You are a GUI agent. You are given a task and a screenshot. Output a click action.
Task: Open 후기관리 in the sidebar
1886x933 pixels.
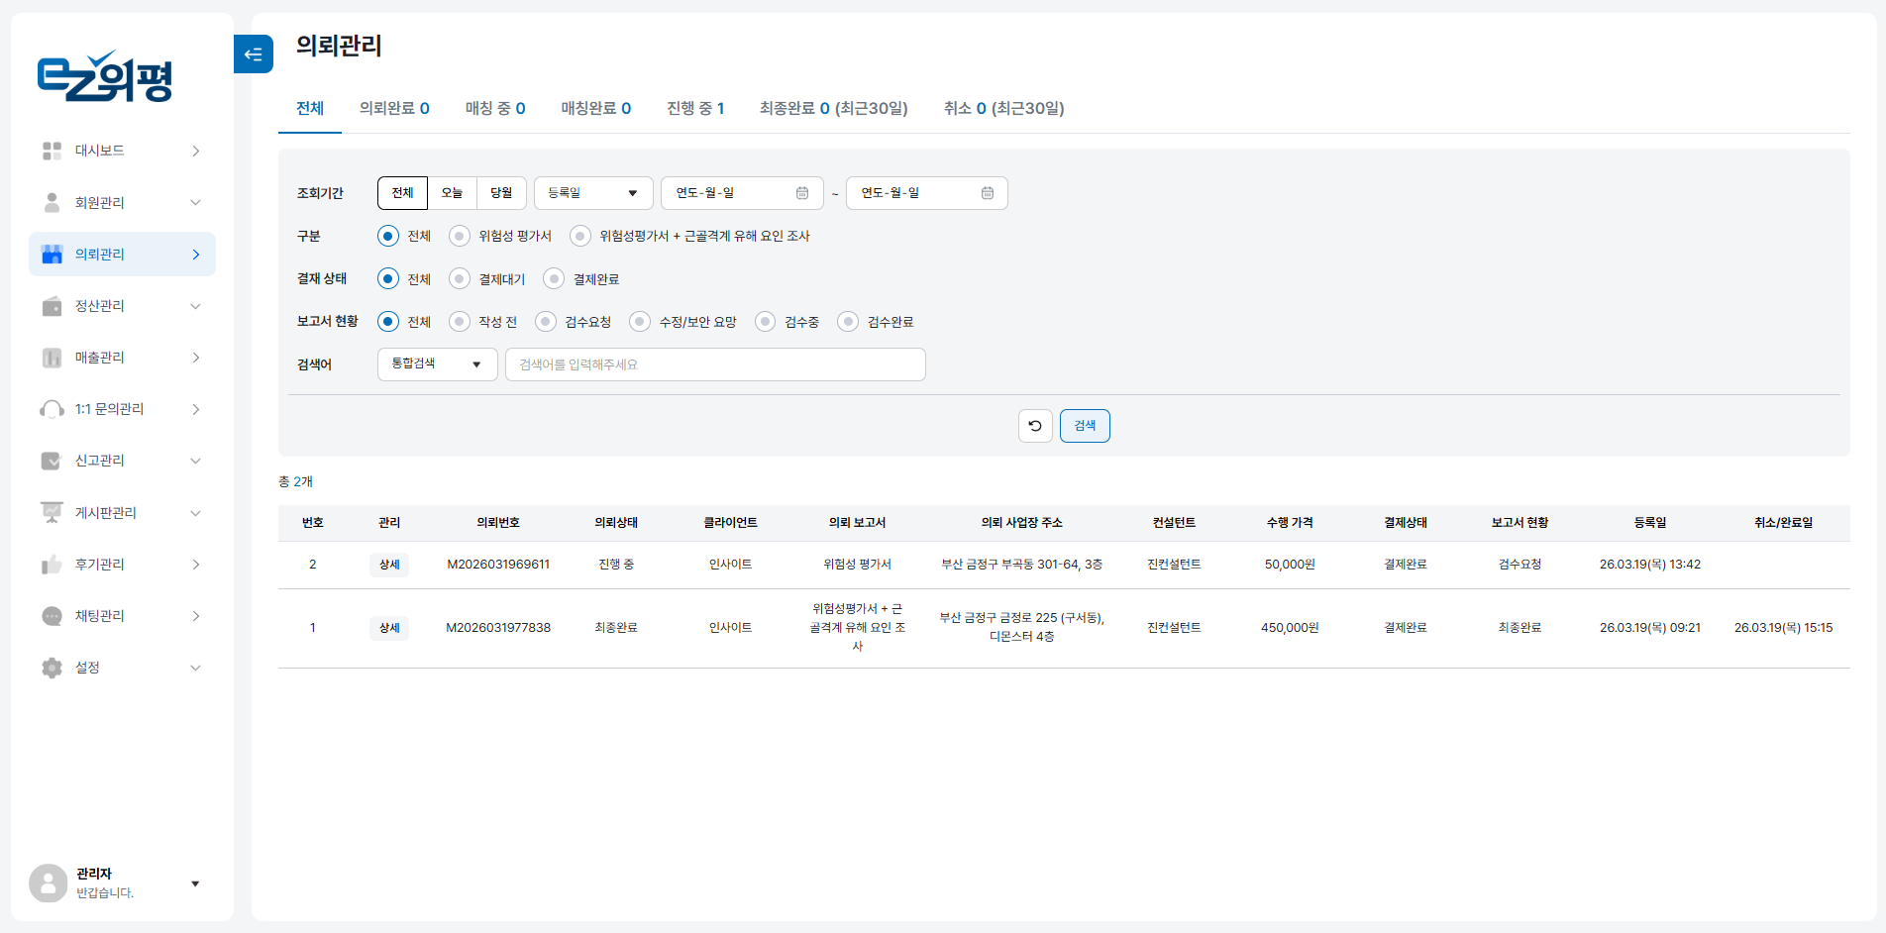pyautogui.click(x=122, y=565)
